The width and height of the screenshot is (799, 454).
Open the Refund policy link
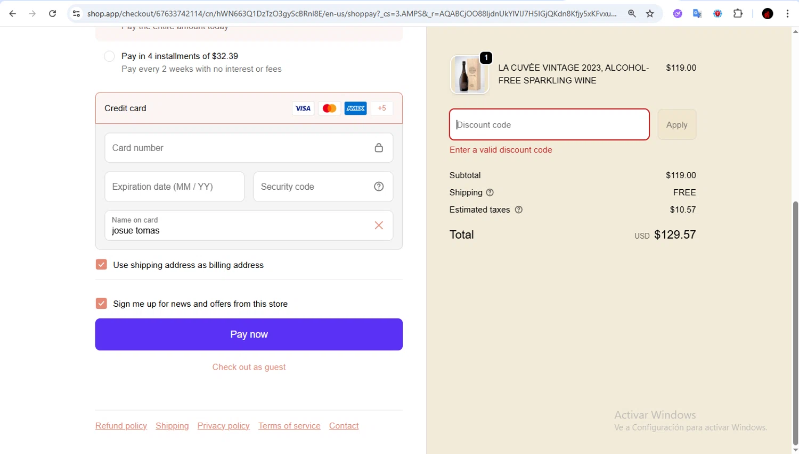(121, 426)
